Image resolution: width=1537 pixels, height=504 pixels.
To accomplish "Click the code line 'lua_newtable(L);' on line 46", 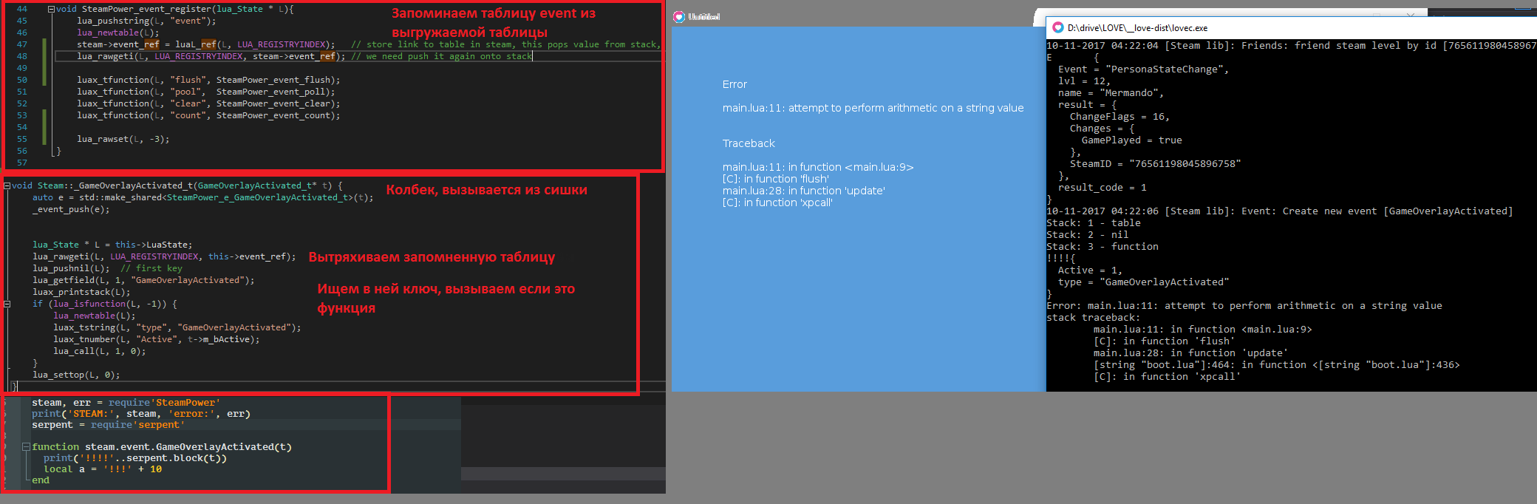I will click(118, 33).
